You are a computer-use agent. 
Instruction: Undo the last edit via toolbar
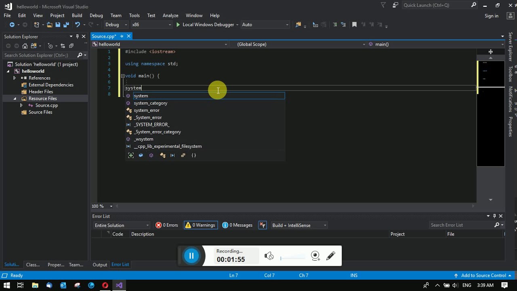coord(77,25)
